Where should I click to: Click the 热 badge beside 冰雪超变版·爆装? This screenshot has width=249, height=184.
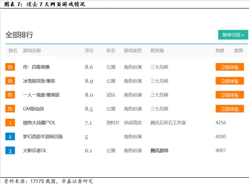(10, 81)
